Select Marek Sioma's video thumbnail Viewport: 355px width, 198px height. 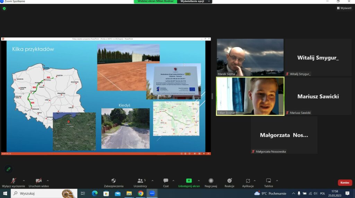250,57
